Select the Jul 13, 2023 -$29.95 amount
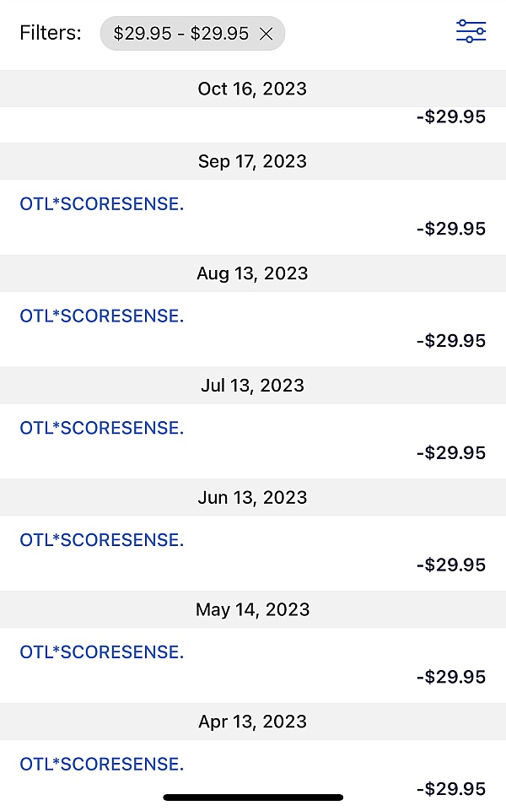This screenshot has width=506, height=811. (451, 453)
